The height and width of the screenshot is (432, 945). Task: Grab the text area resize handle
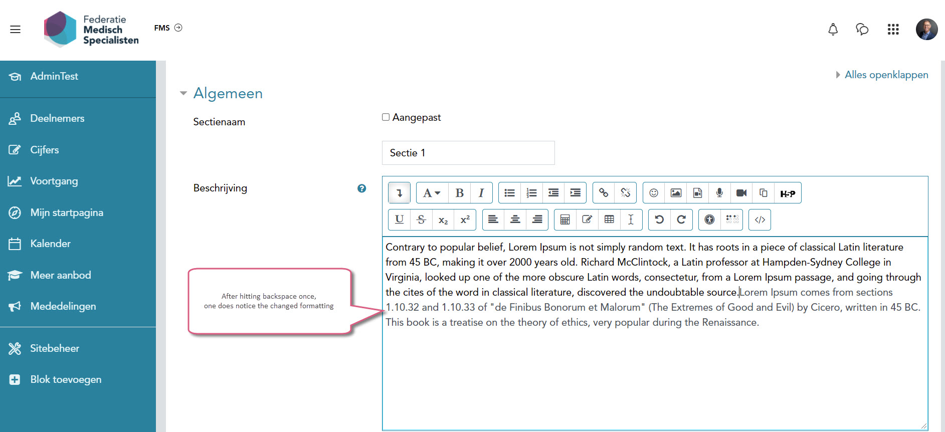(923, 425)
